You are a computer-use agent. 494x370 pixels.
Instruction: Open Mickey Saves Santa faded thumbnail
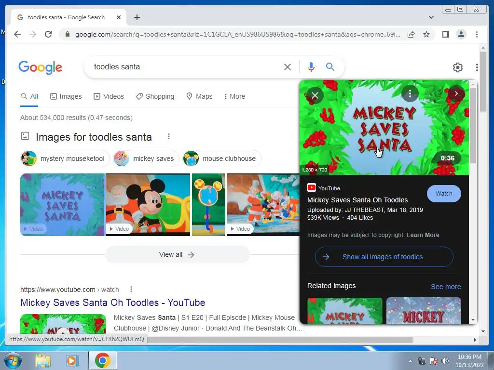point(63,204)
